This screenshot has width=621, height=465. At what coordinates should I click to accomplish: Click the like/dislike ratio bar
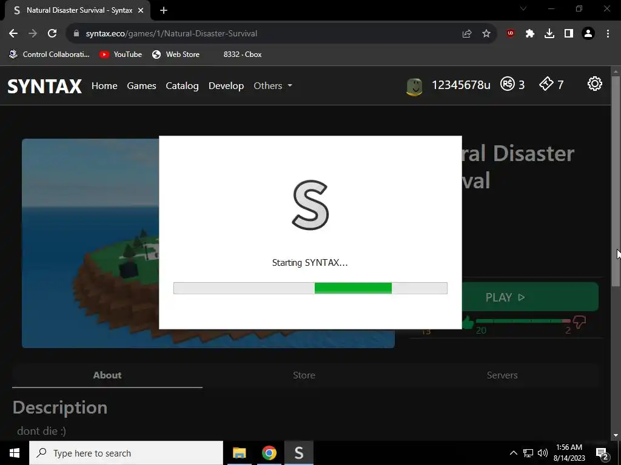coord(523,321)
